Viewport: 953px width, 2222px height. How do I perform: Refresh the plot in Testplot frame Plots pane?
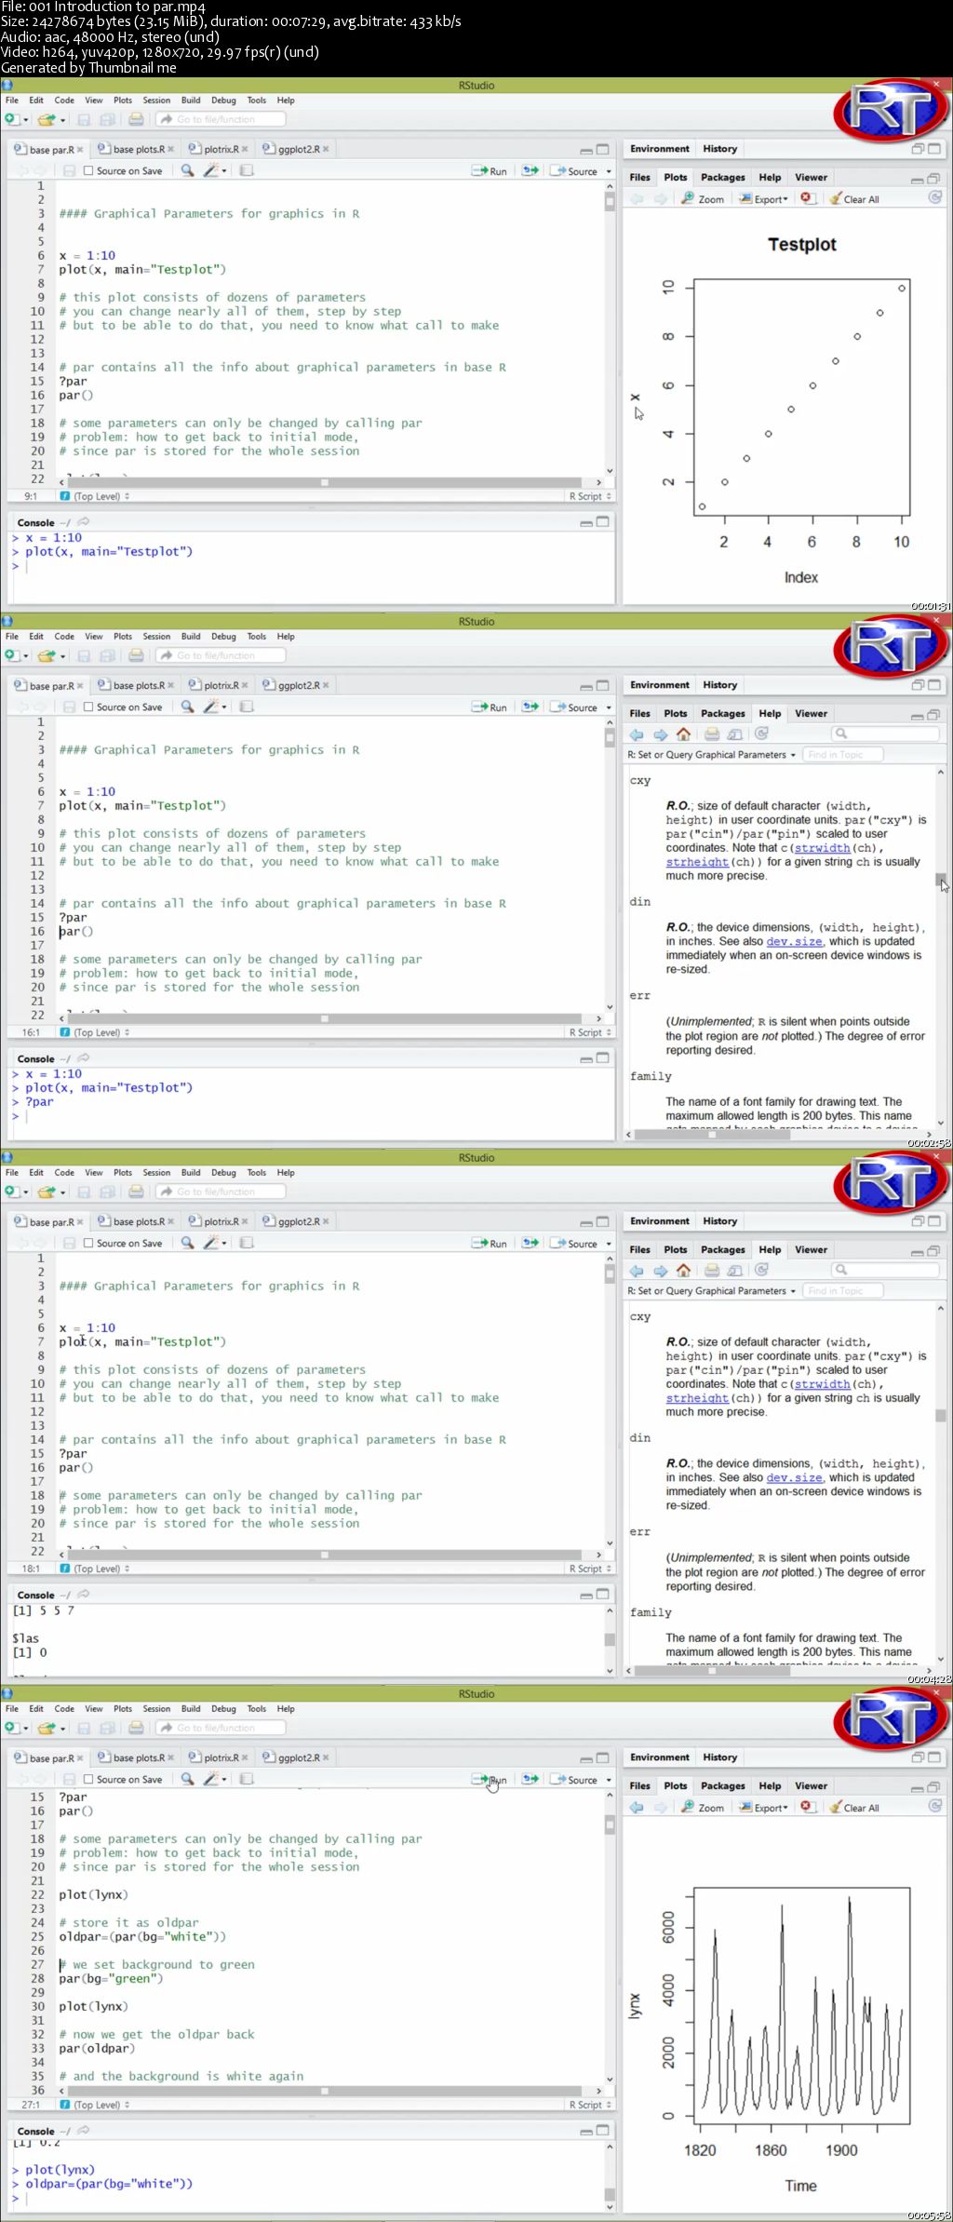(934, 197)
